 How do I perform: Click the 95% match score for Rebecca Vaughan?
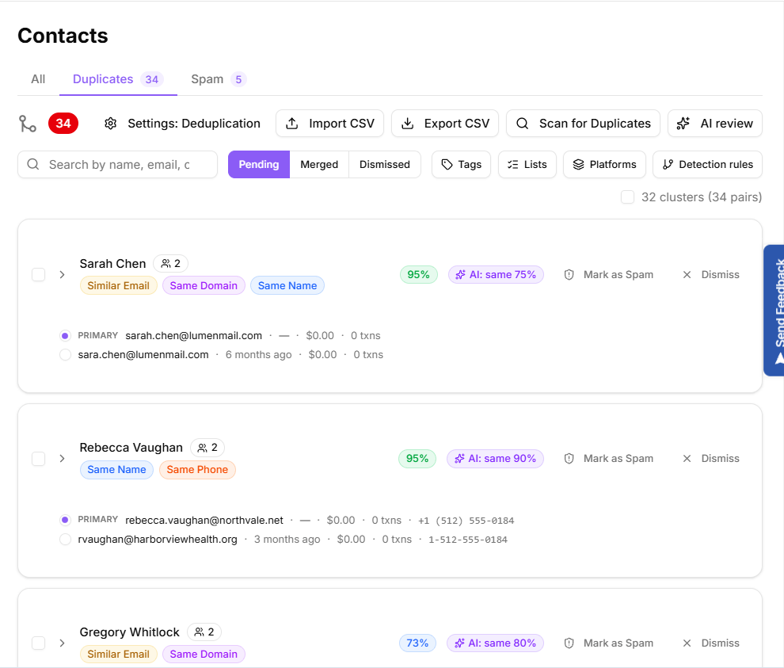pyautogui.click(x=417, y=459)
